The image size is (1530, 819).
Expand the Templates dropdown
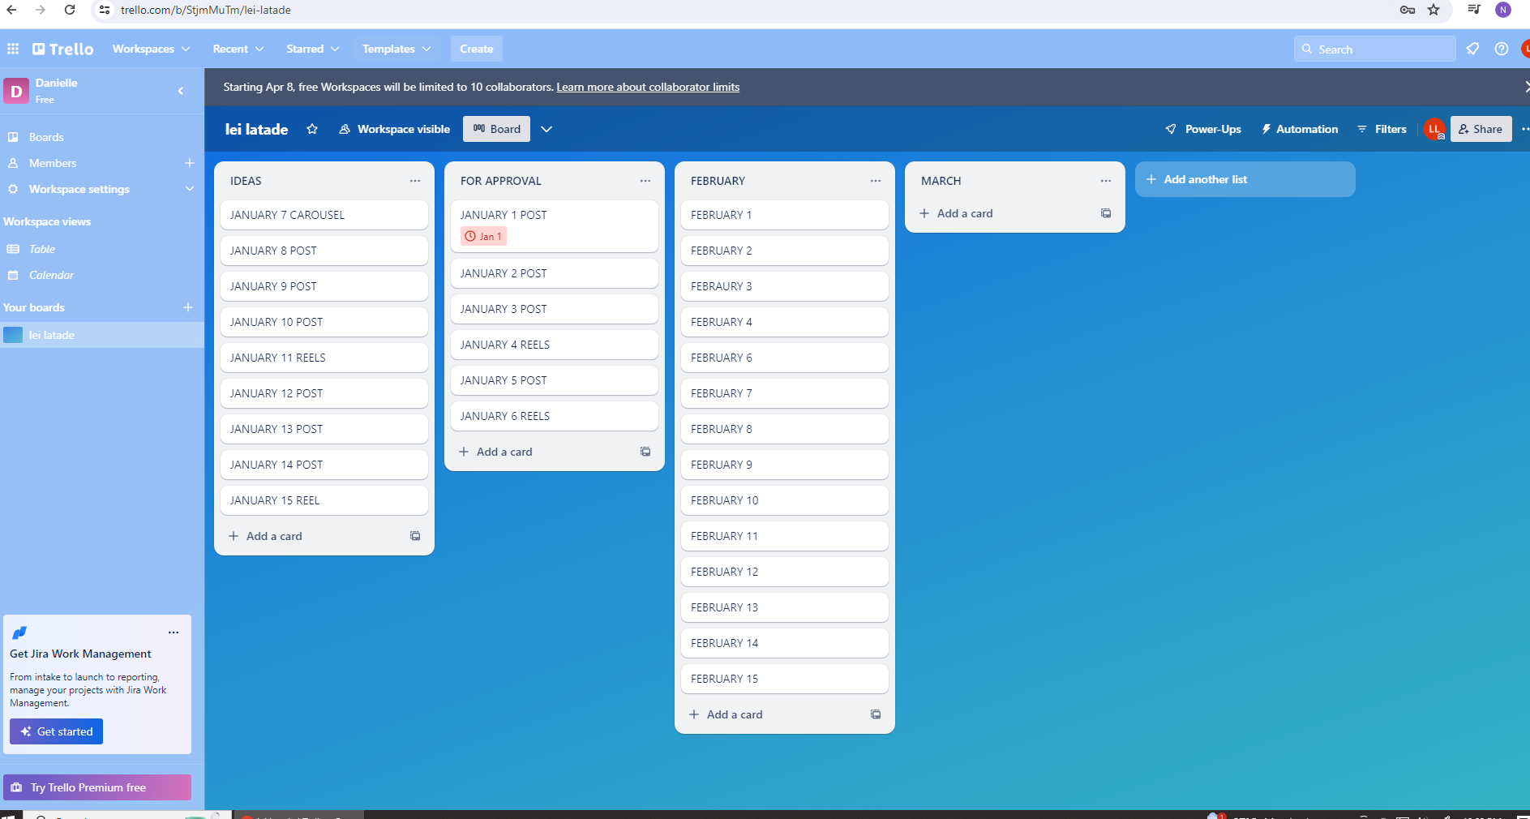396,49
